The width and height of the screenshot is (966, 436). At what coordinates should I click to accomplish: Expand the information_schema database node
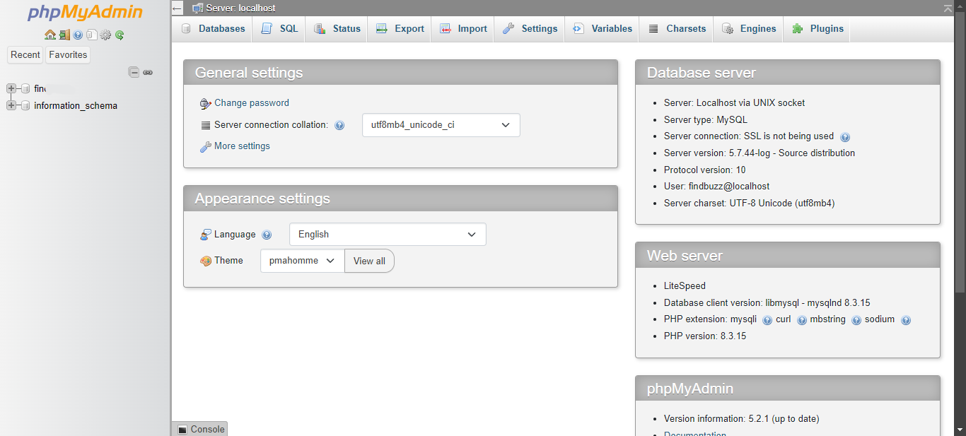[11, 105]
